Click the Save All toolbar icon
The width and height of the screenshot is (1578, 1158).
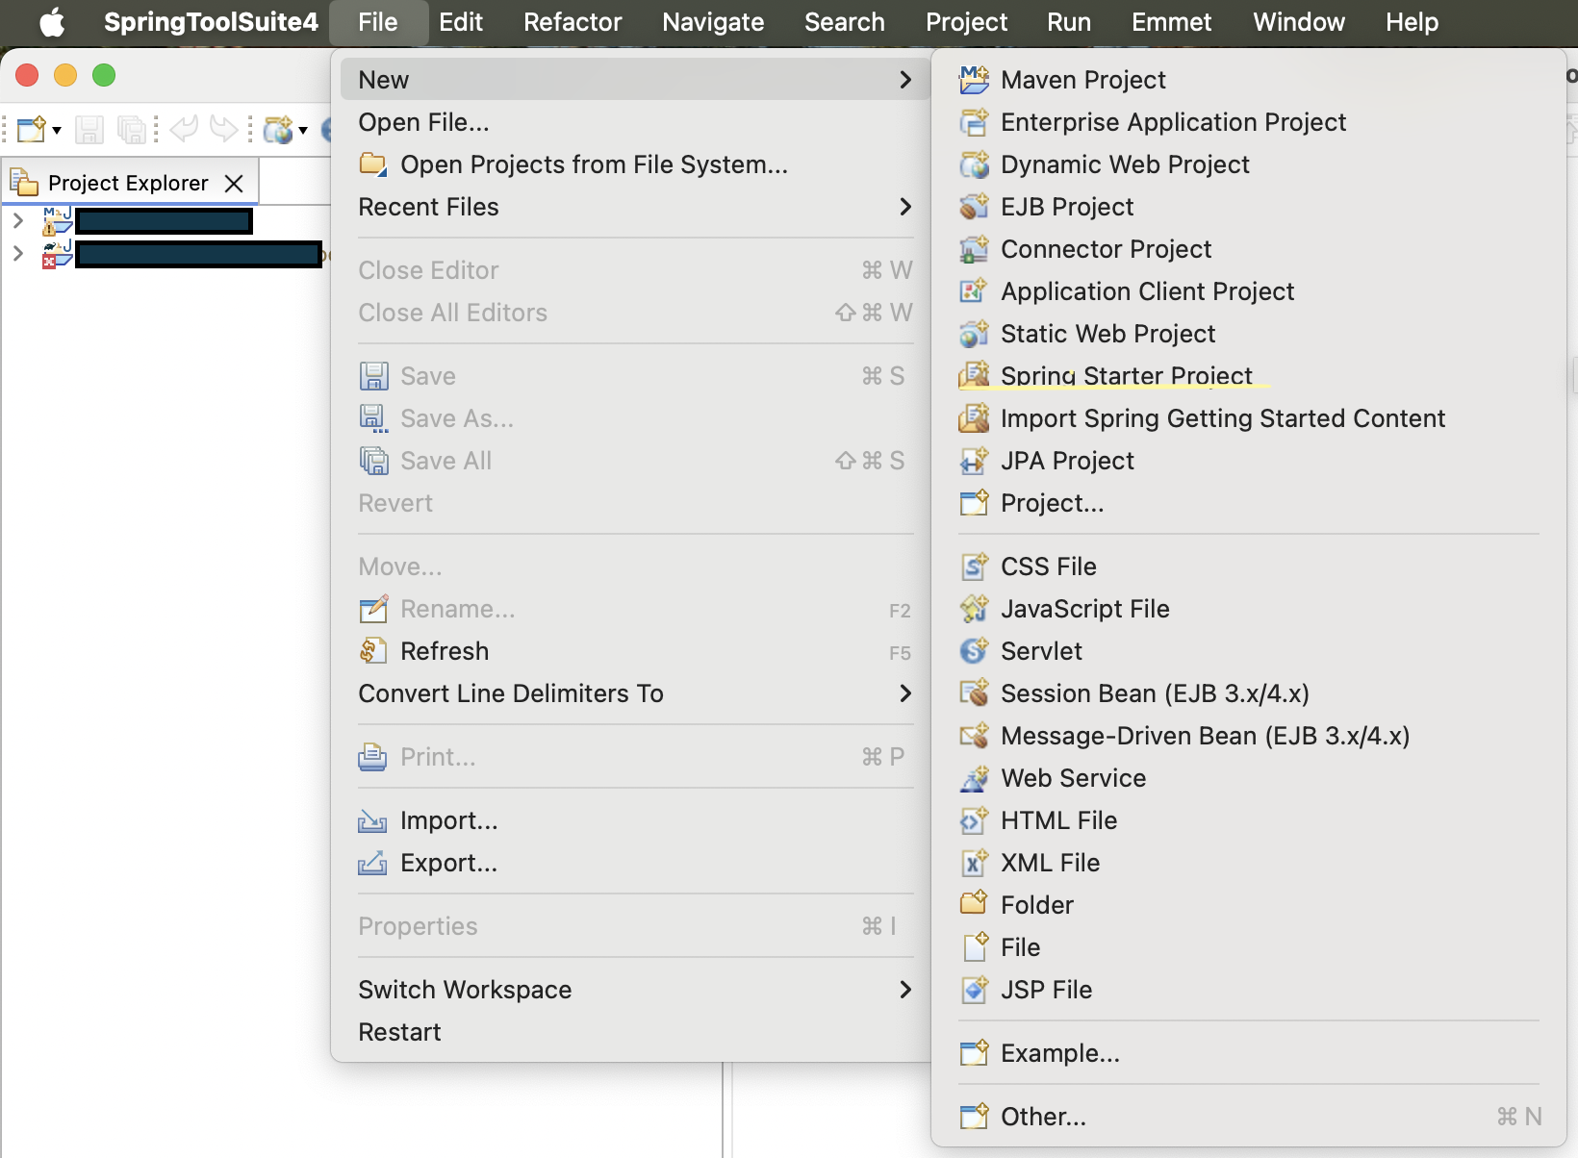(131, 129)
